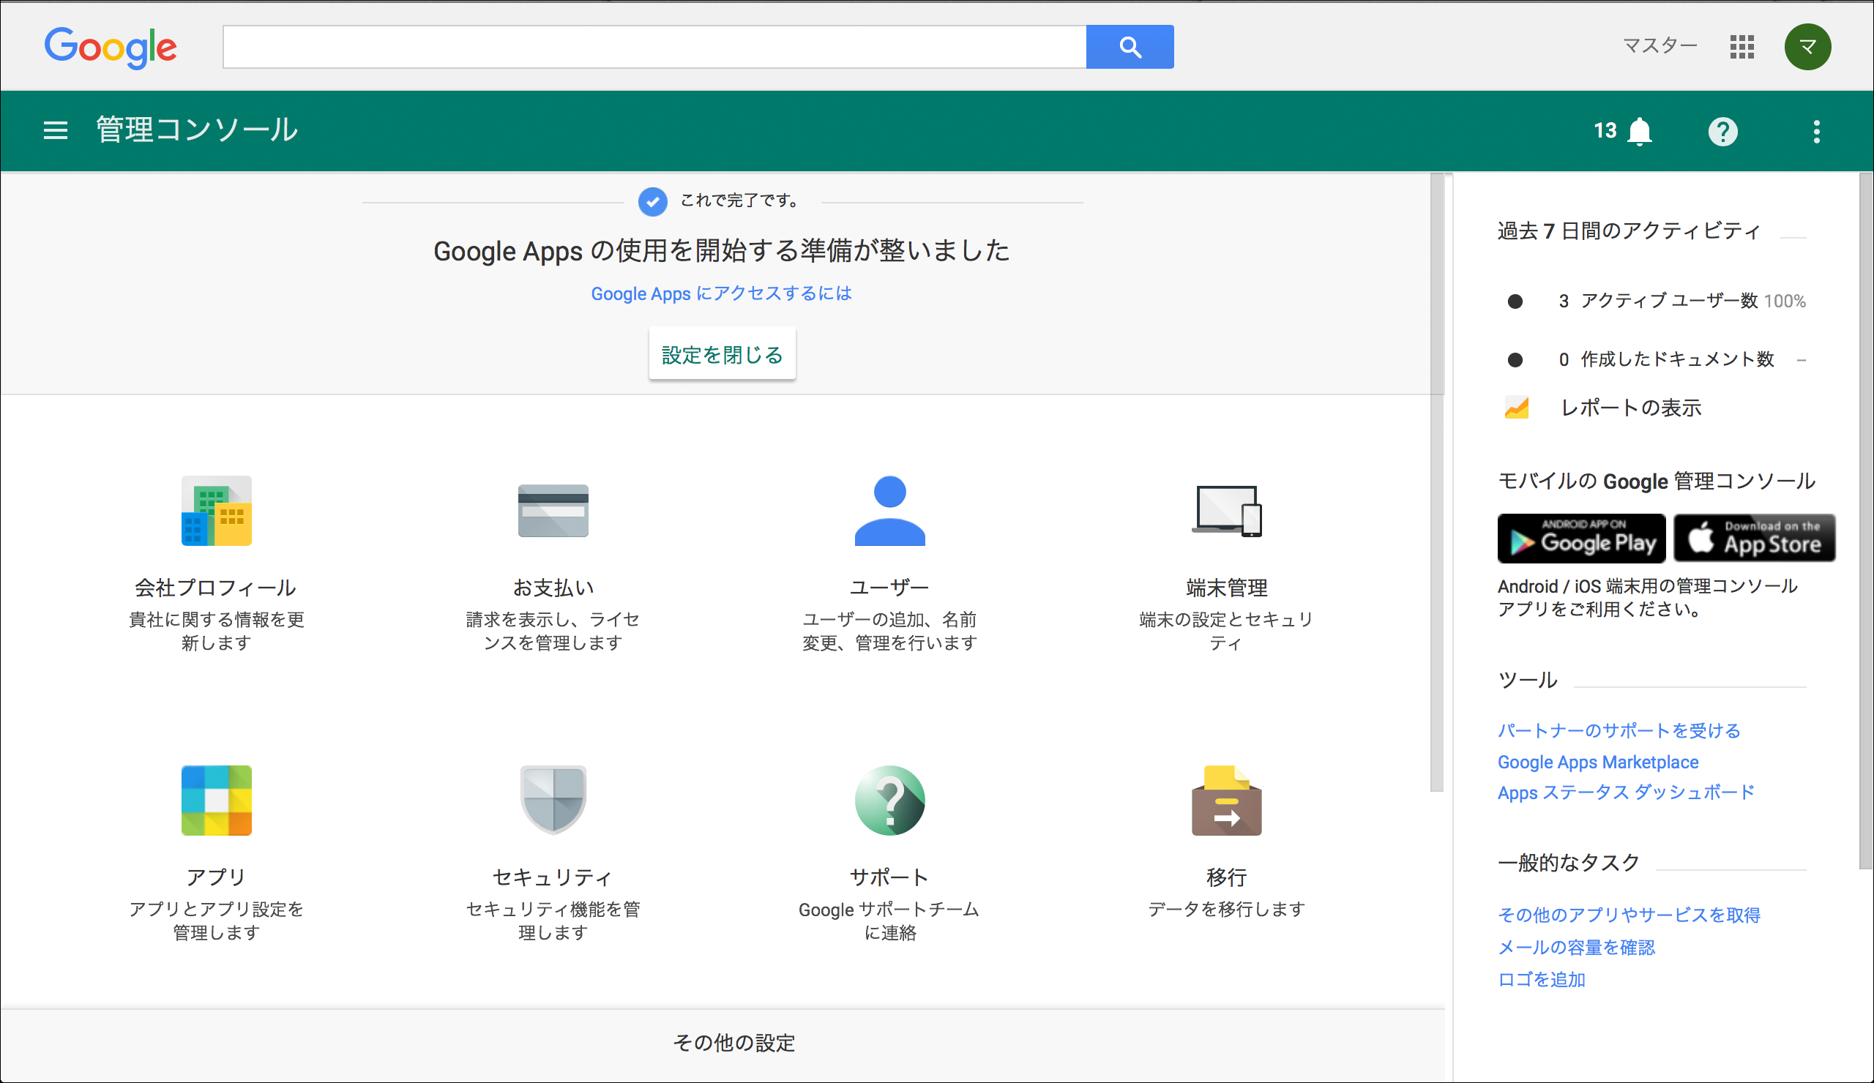Click the blue checkmark completion icon
The height and width of the screenshot is (1083, 1874).
(x=652, y=201)
